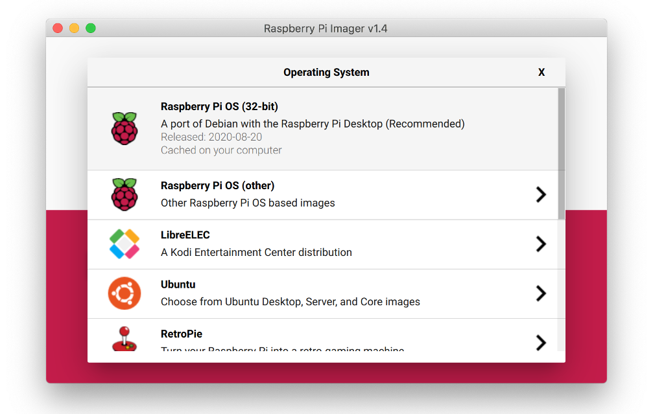This screenshot has height=414, width=653.
Task: Click the yellow minimize window button
Action: coord(74,28)
